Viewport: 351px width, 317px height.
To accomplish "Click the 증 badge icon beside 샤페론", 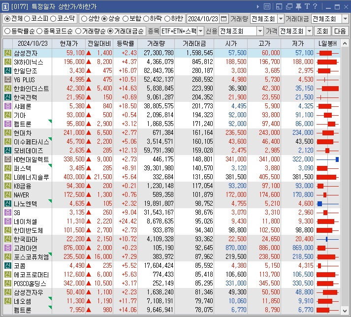I will click(8, 106).
